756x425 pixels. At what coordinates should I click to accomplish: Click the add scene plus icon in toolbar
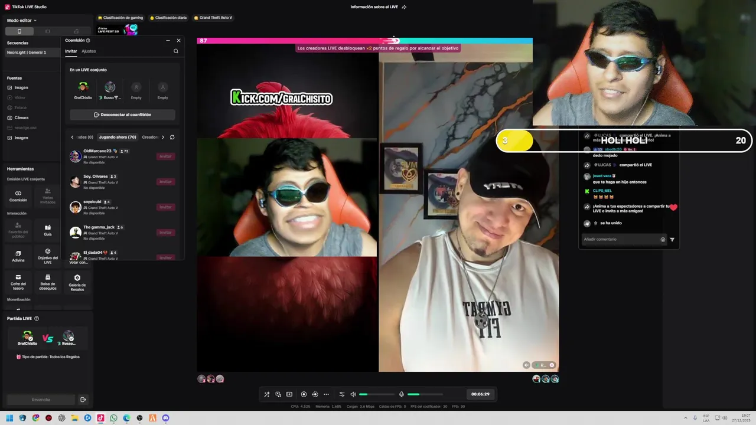[x=289, y=394]
